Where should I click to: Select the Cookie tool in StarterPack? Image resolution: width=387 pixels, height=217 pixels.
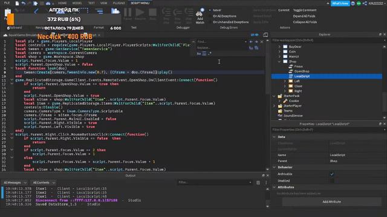click(294, 101)
